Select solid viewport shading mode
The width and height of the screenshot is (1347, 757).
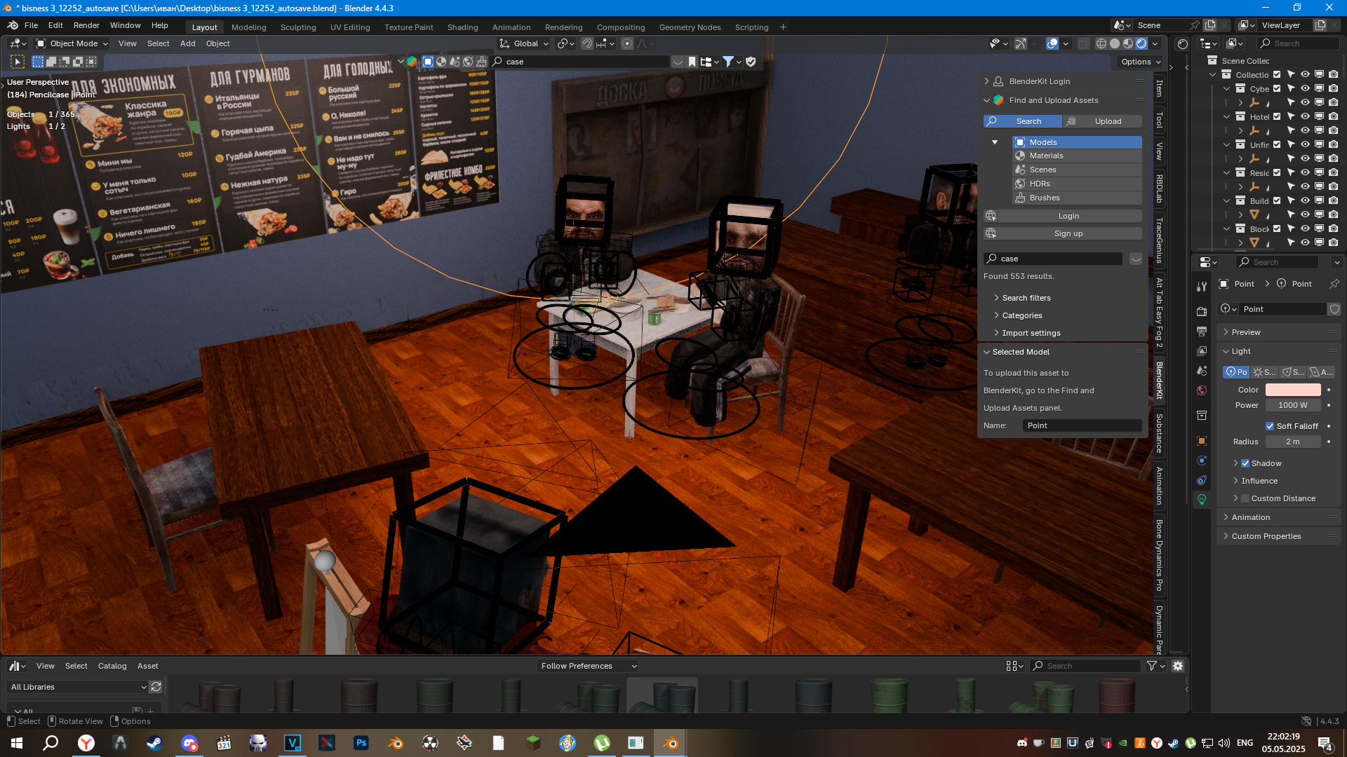point(1115,43)
